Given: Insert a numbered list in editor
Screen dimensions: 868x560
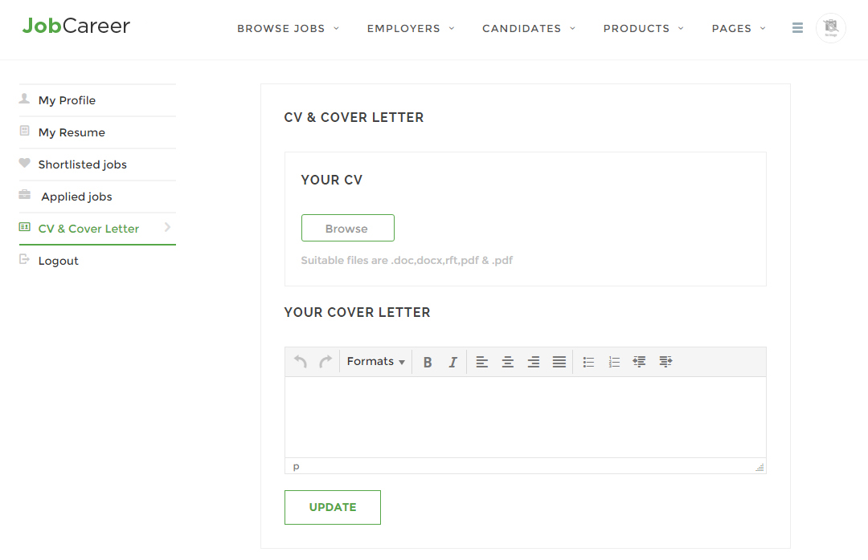Looking at the screenshot, I should (x=614, y=362).
